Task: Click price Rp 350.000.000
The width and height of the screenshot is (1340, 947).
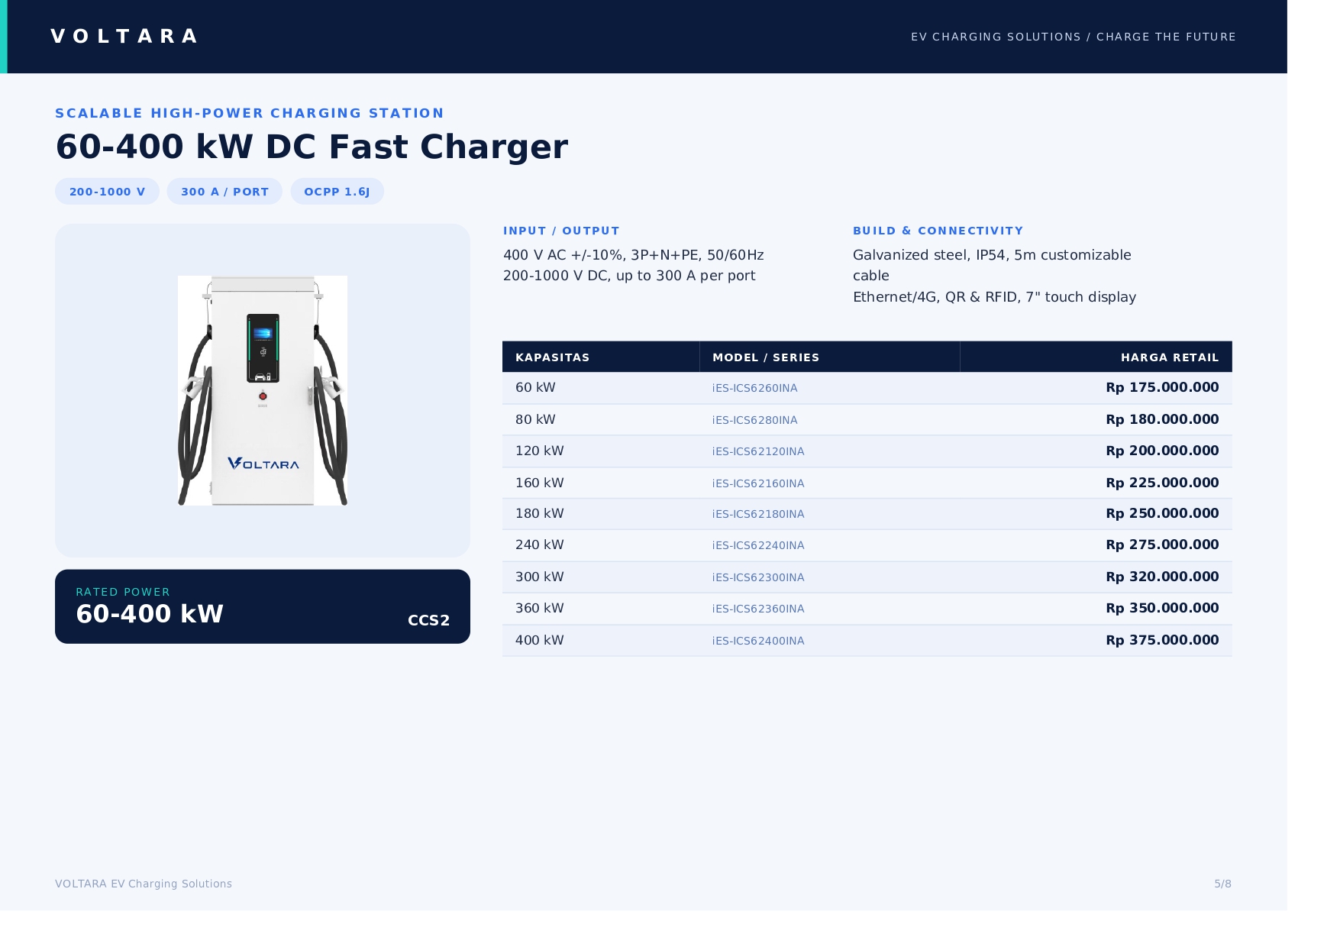Action: [1162, 608]
